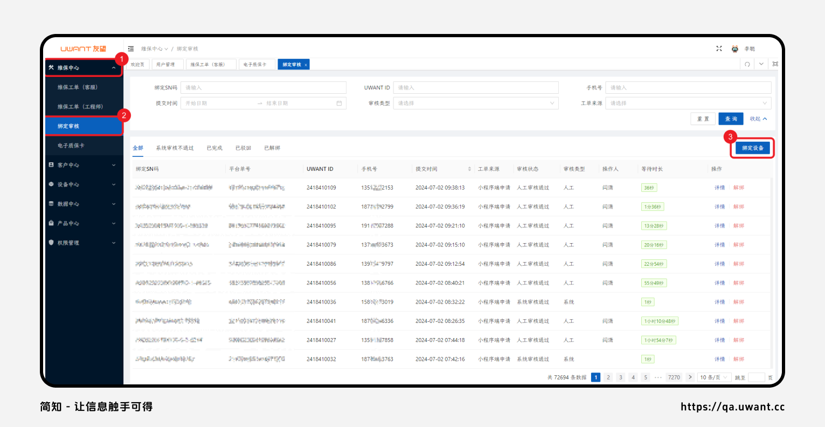The height and width of the screenshot is (427, 825).
Task: Open the 用户管理 page tab
Action: coord(166,65)
